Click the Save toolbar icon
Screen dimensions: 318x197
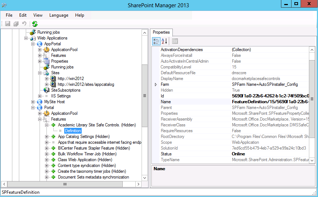tap(8, 24)
